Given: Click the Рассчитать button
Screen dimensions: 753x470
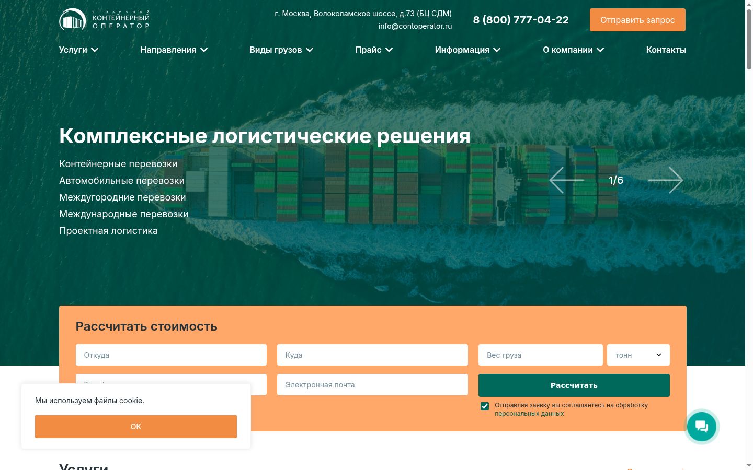Looking at the screenshot, I should tap(574, 385).
